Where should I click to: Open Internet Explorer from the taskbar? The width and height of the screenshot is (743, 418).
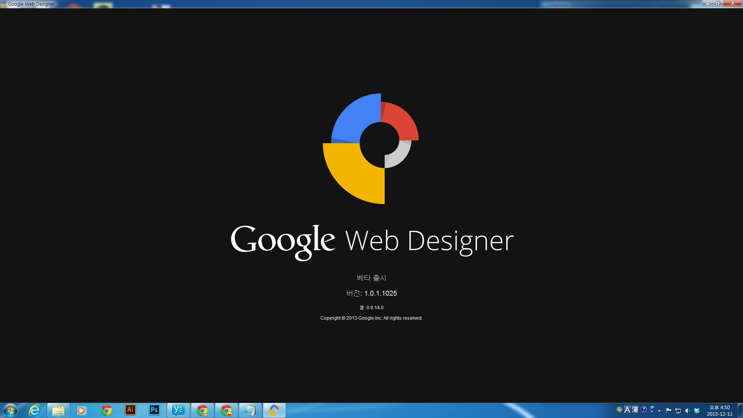tap(34, 410)
